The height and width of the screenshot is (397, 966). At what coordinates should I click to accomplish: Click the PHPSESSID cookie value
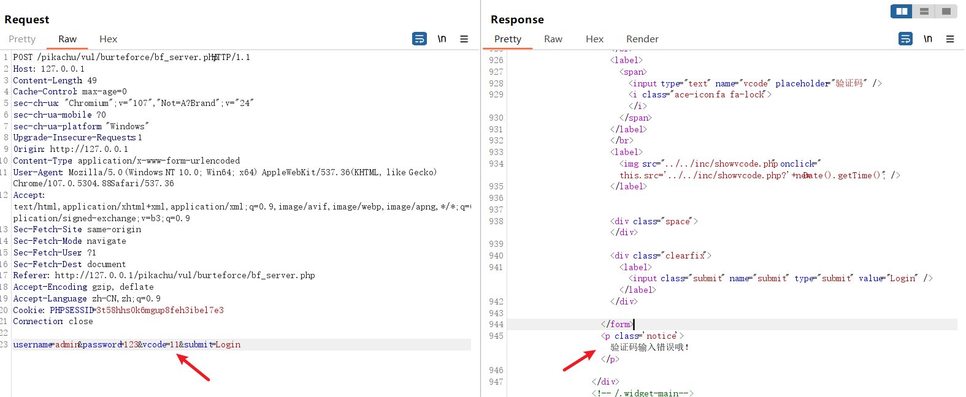pos(159,310)
